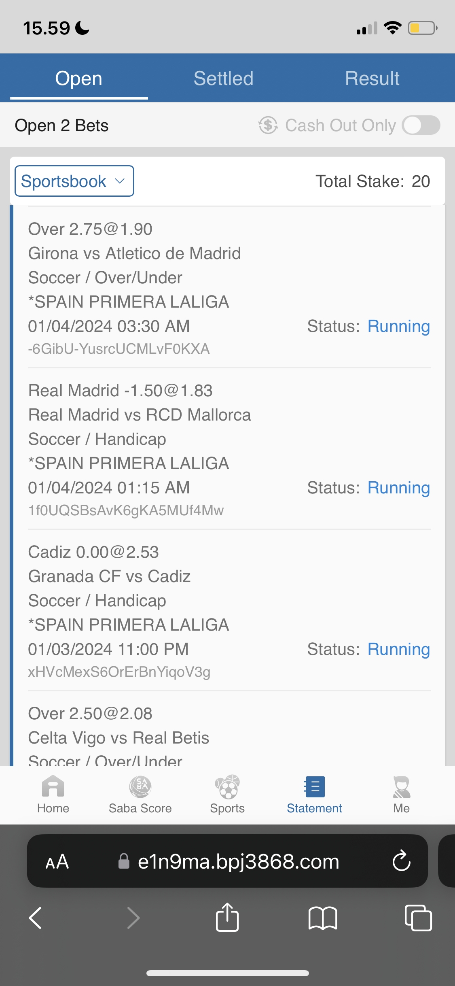Tap the e1n9ma.bpj3868.com address field

238,861
